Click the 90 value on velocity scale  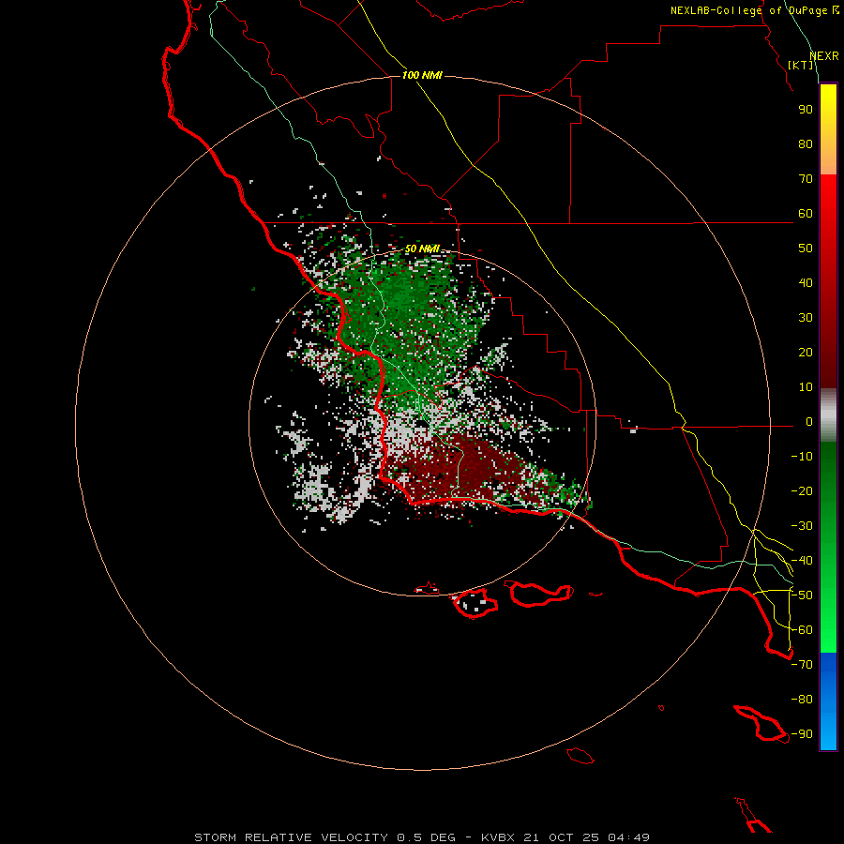point(806,110)
